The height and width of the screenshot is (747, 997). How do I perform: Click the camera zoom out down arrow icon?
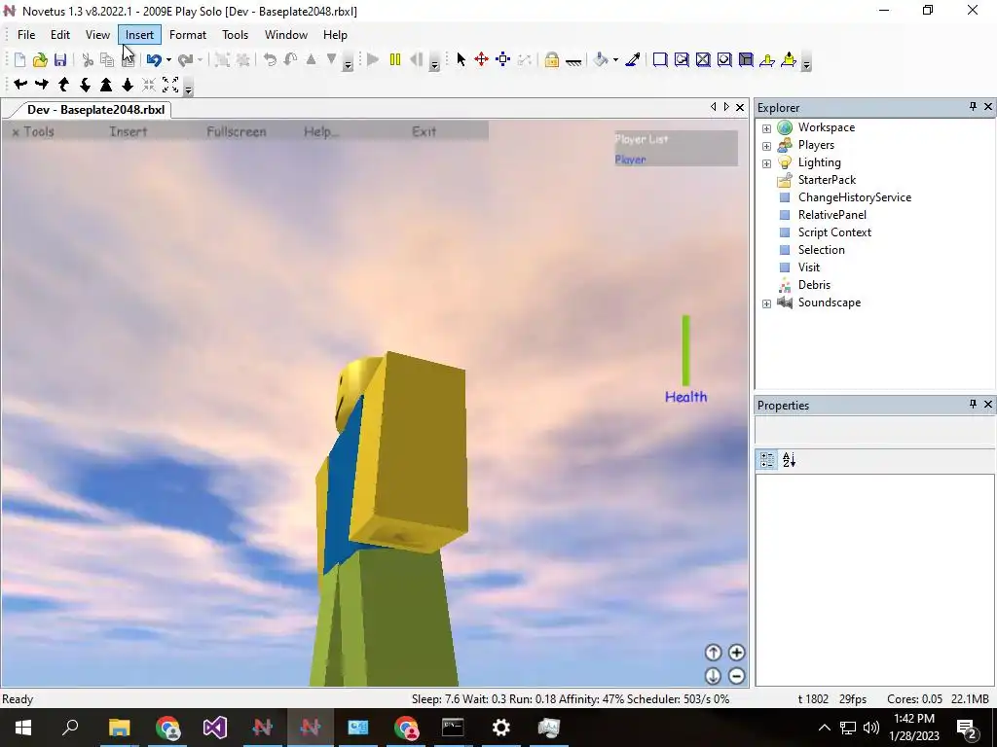coord(128,84)
